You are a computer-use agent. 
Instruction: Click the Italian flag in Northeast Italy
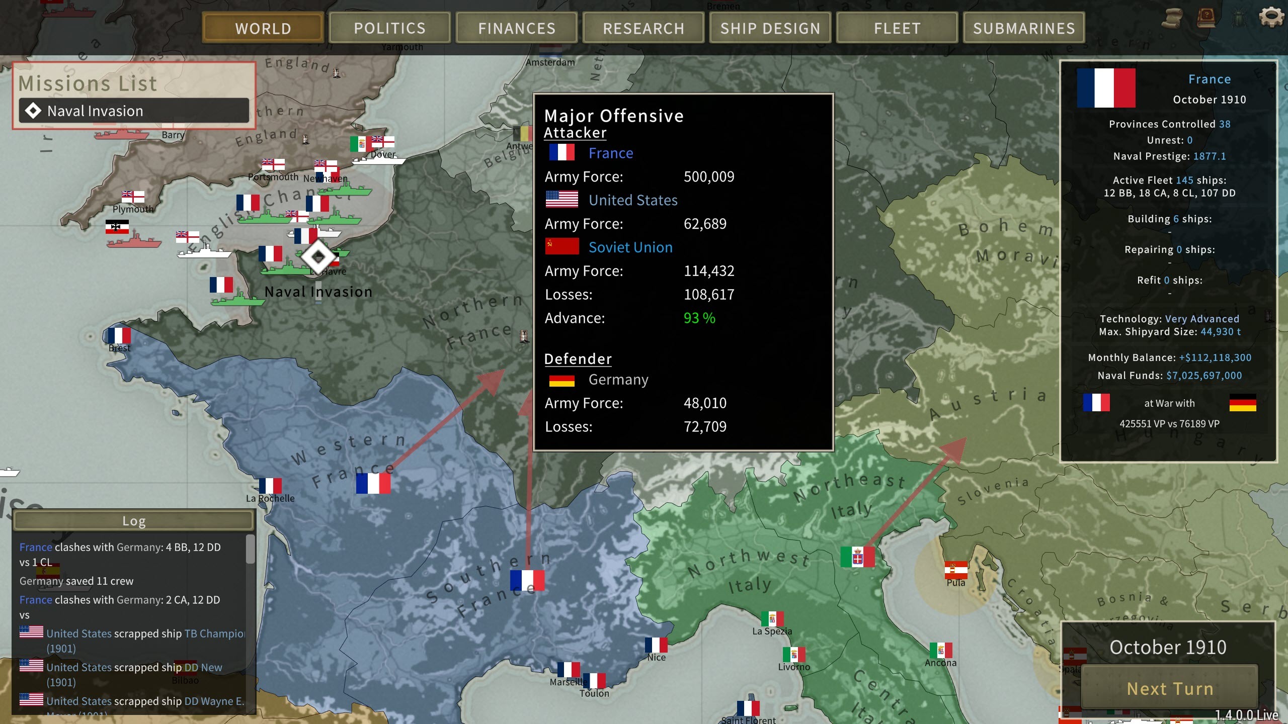tap(857, 557)
